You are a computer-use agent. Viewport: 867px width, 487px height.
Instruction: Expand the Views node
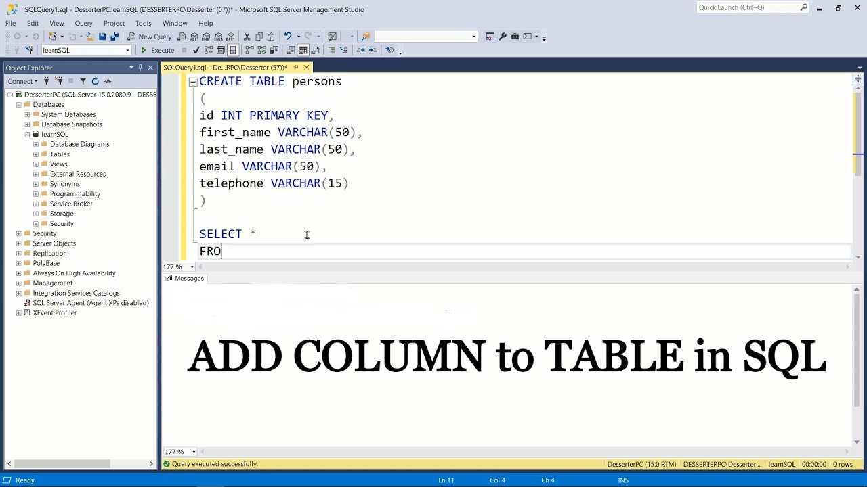click(x=36, y=164)
